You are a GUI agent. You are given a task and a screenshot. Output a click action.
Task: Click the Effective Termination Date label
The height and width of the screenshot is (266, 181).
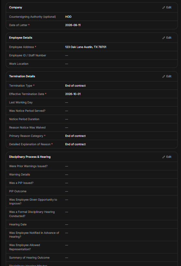pyautogui.click(x=27, y=94)
